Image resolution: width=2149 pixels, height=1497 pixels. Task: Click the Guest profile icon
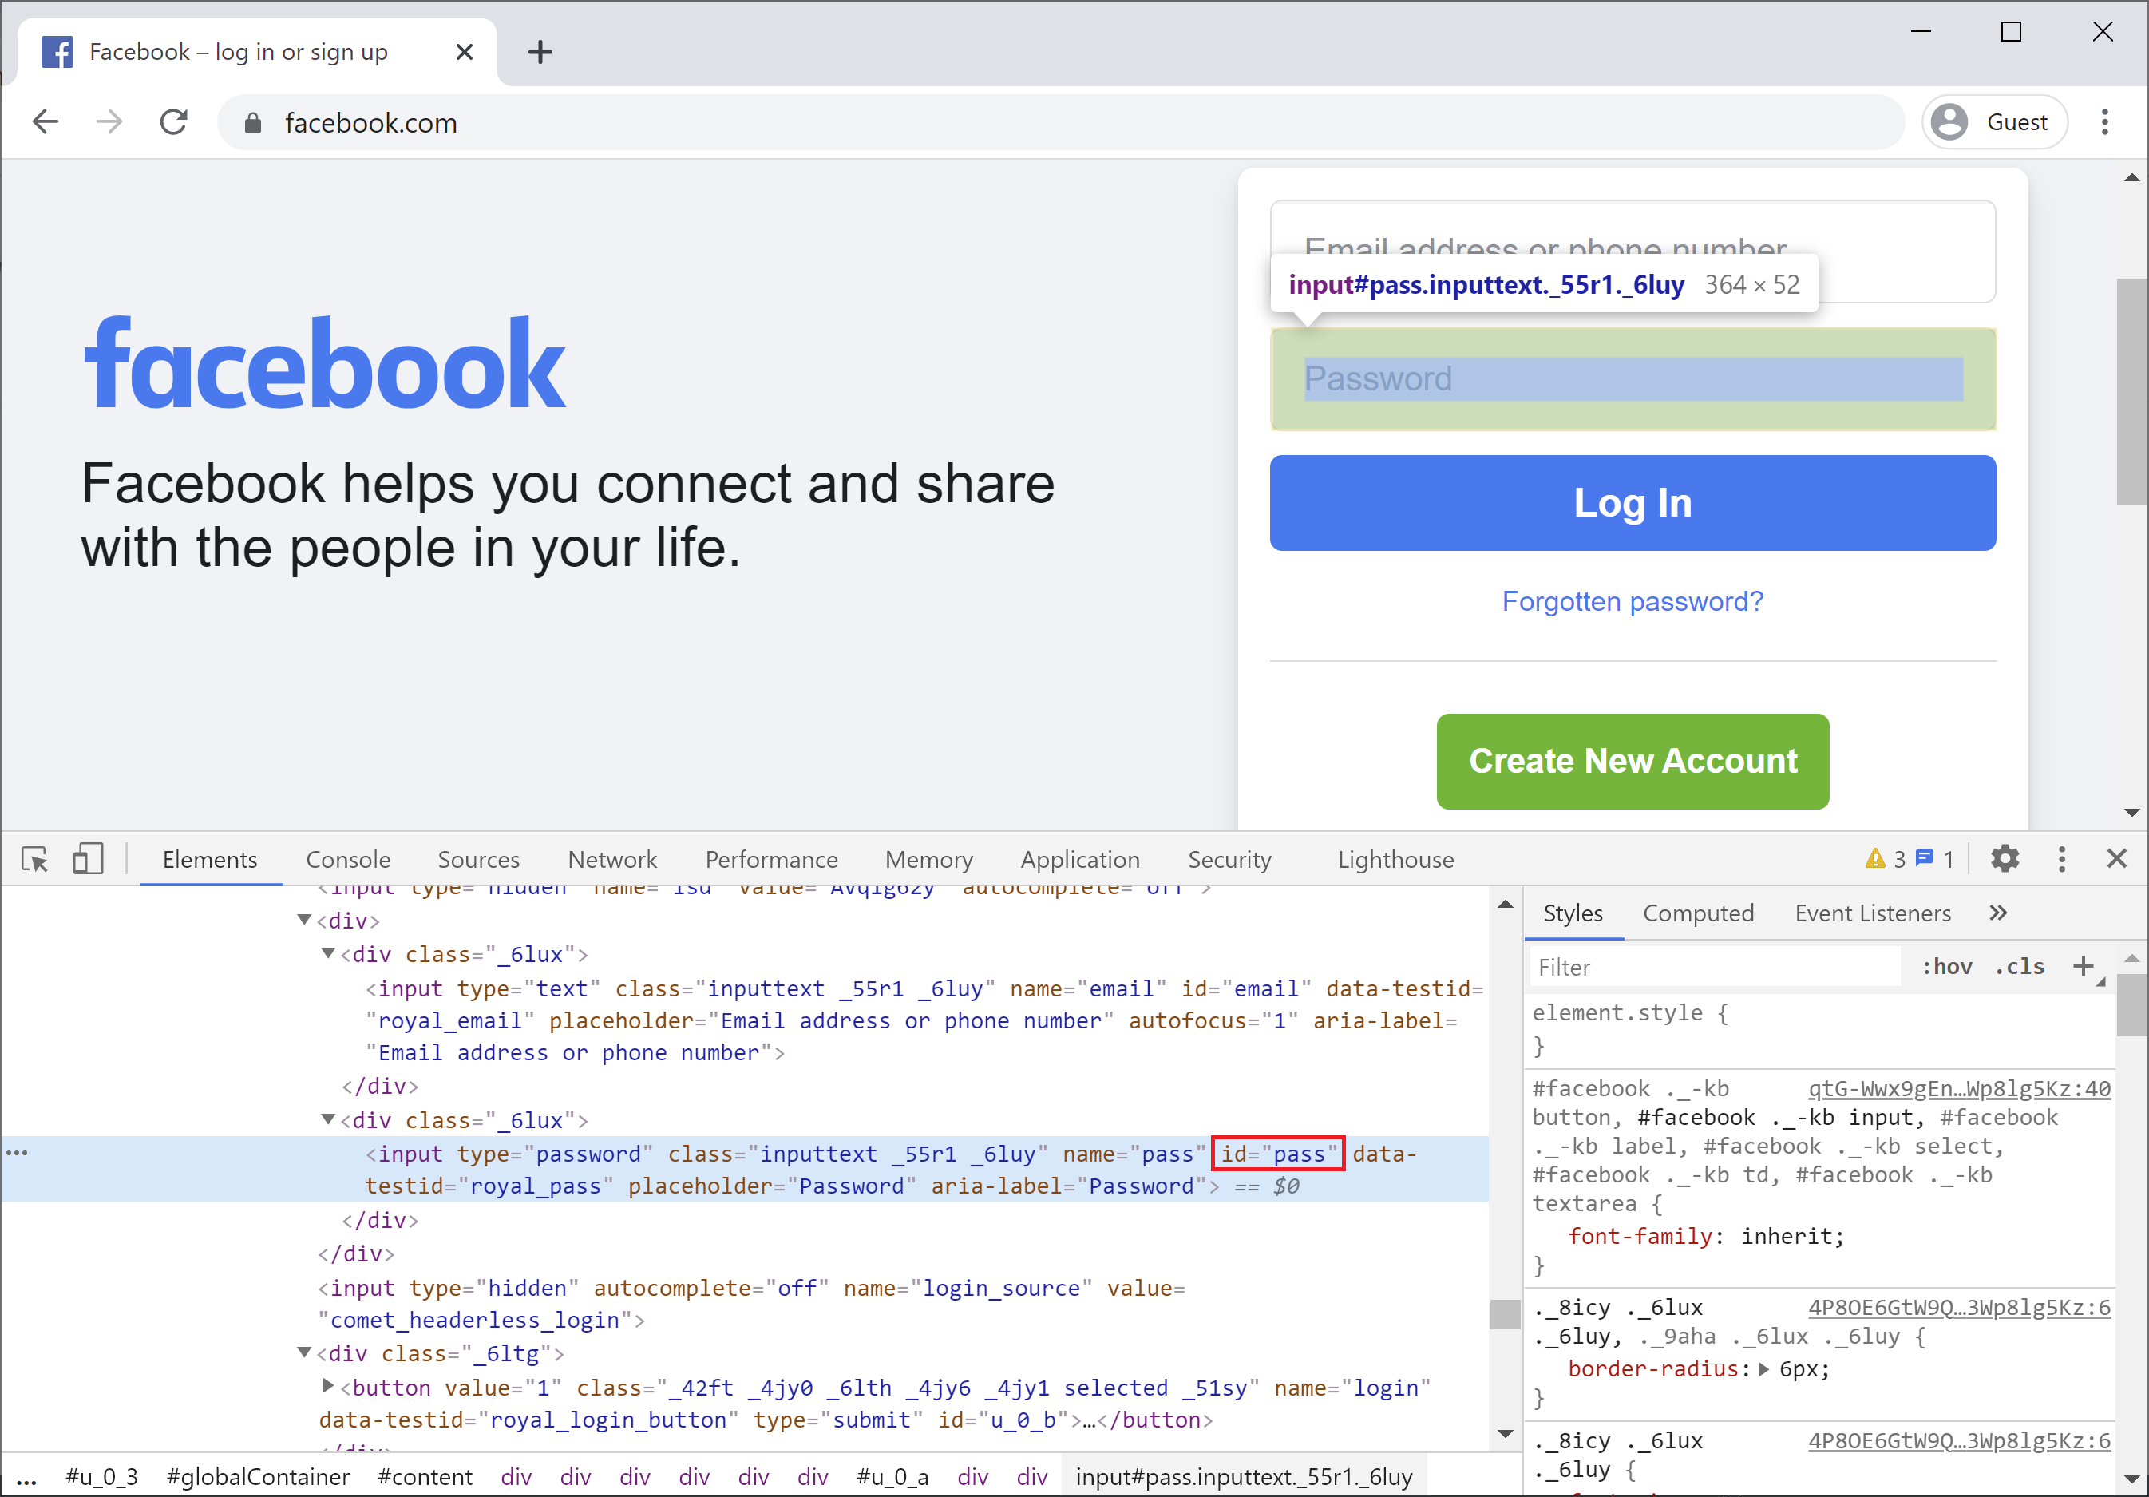click(x=1949, y=123)
